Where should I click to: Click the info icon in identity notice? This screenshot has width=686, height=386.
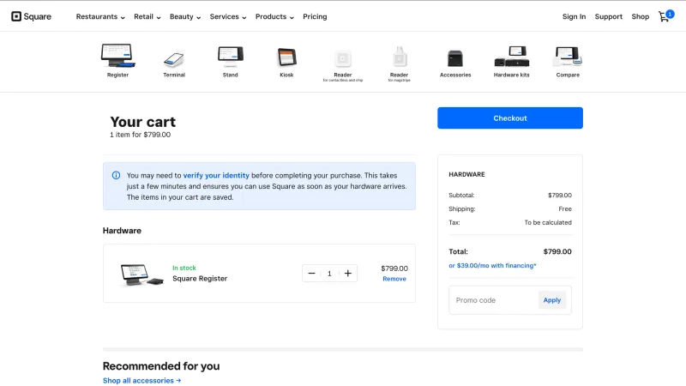click(116, 175)
